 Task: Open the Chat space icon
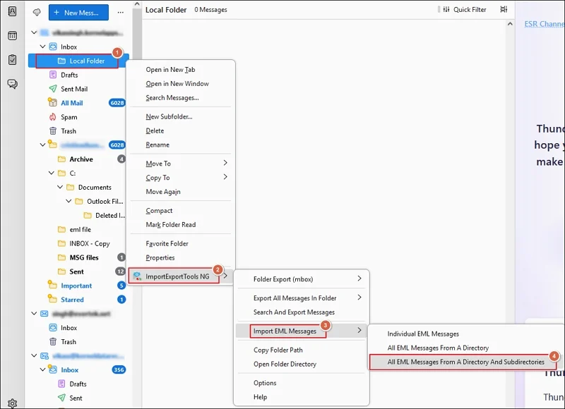[12, 84]
